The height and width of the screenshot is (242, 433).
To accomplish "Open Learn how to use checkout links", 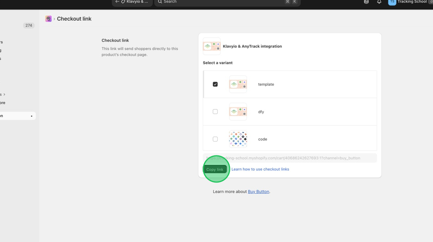I will (x=260, y=169).
